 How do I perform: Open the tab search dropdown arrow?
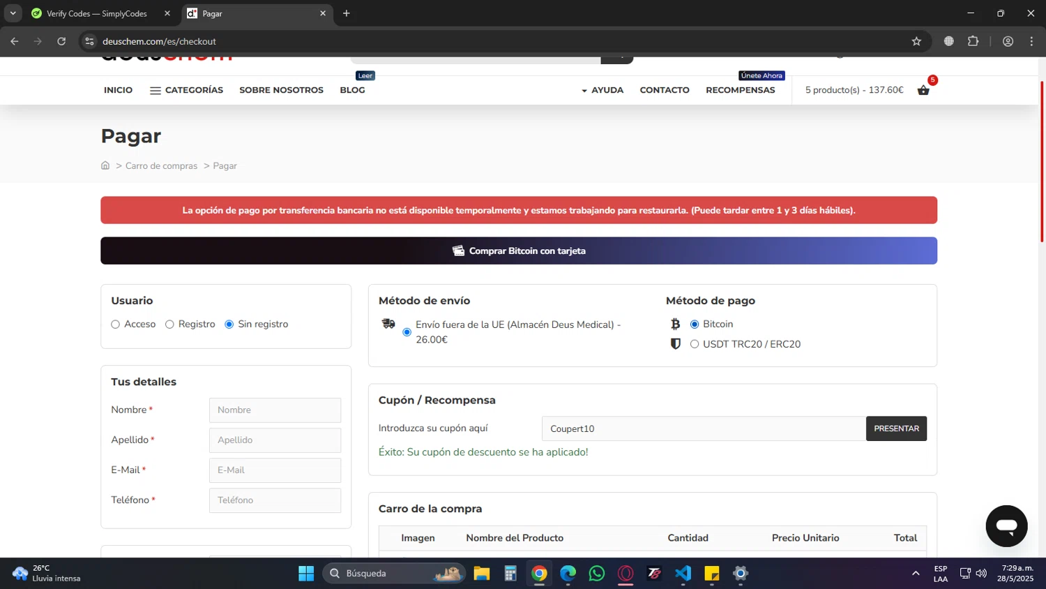[13, 13]
